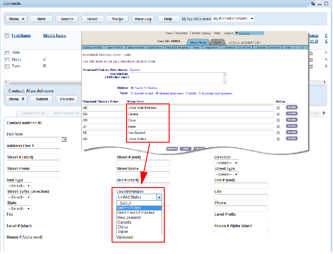
Task: Check the select-all contacts checkbox
Action: 7,36
